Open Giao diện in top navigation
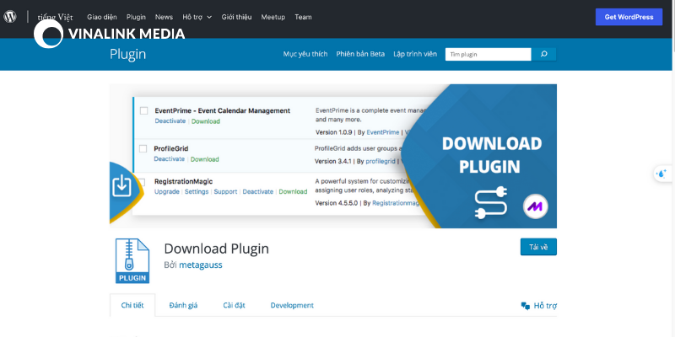Screen dimensions: 675x337 coord(102,17)
